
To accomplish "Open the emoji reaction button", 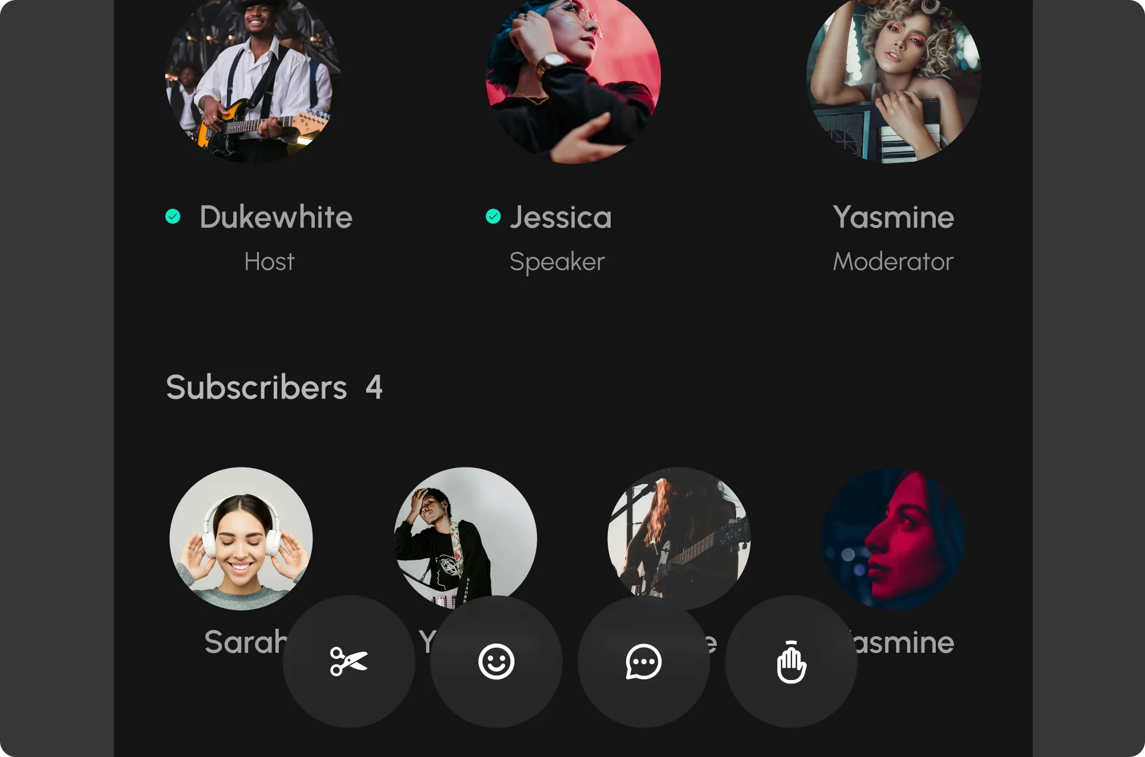I will [496, 661].
